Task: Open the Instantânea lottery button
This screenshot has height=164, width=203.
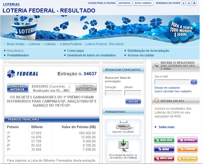Action: tap(187, 158)
